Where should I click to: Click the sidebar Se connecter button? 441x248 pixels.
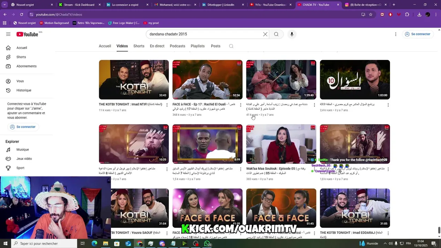[x=23, y=127]
